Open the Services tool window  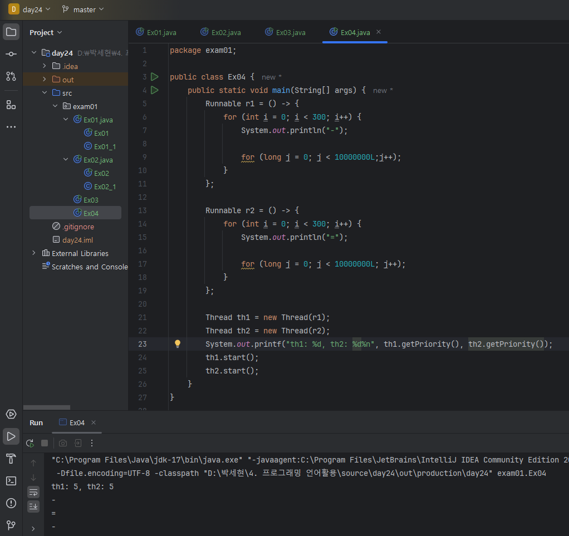click(11, 414)
